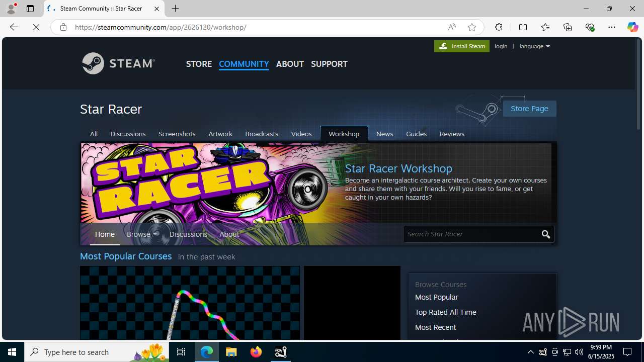Screen dimensions: 644x362
Task: Open Firefox from taskbar
Action: [x=256, y=352]
